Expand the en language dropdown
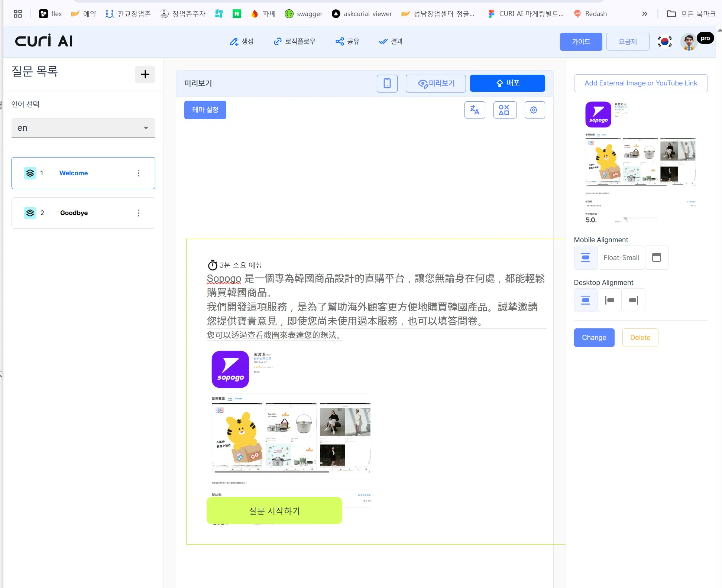722x588 pixels. click(x=83, y=128)
